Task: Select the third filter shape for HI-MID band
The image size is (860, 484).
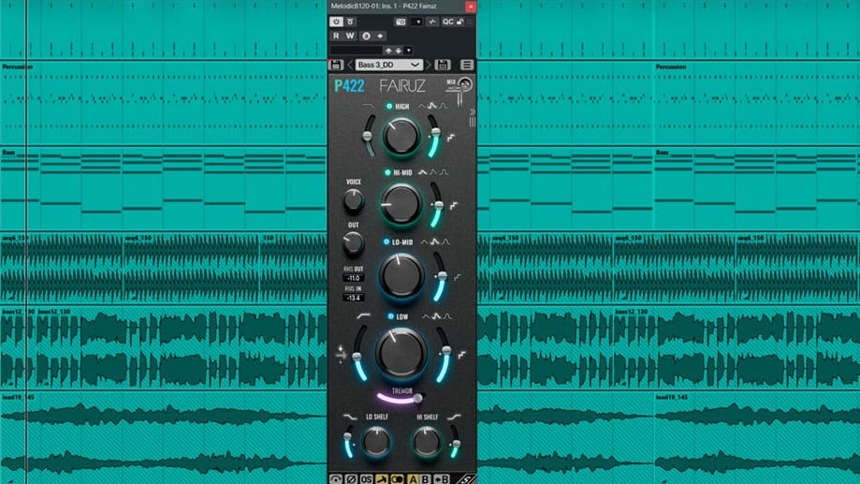Action: [444, 172]
